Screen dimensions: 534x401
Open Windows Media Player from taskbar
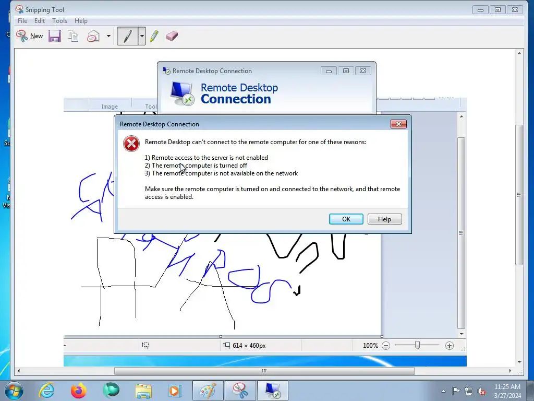(x=175, y=391)
